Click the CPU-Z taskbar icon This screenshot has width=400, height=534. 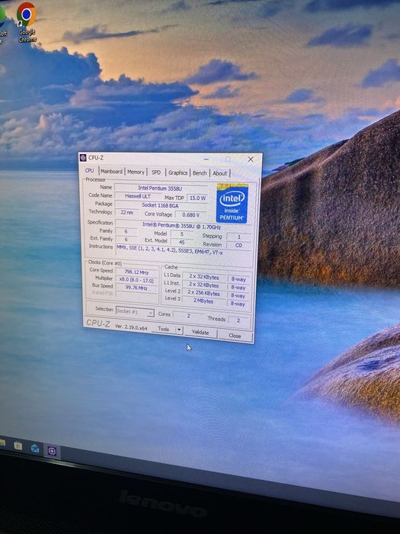tap(52, 452)
